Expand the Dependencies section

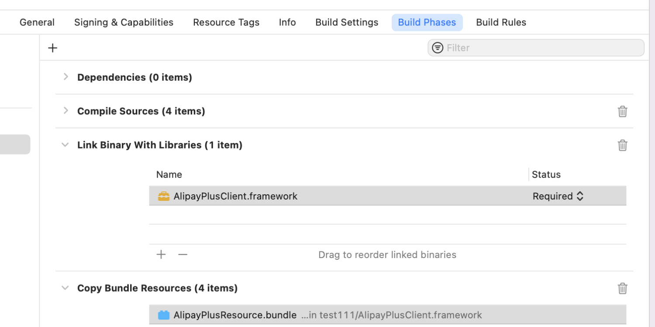click(x=65, y=77)
